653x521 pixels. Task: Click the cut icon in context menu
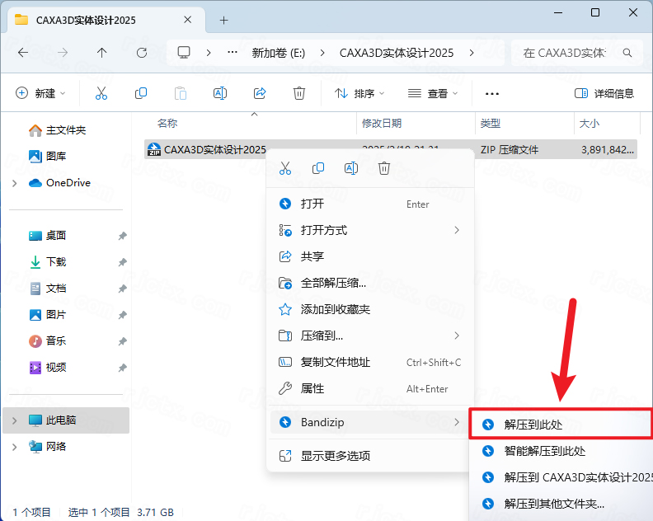pyautogui.click(x=285, y=168)
